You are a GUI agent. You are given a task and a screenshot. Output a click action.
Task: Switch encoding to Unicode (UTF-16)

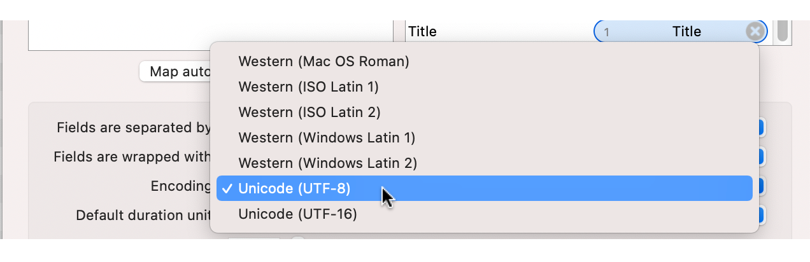pos(297,214)
